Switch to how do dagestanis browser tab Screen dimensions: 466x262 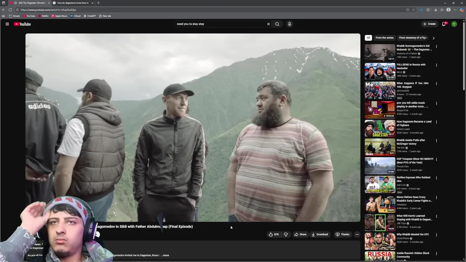pos(73,3)
